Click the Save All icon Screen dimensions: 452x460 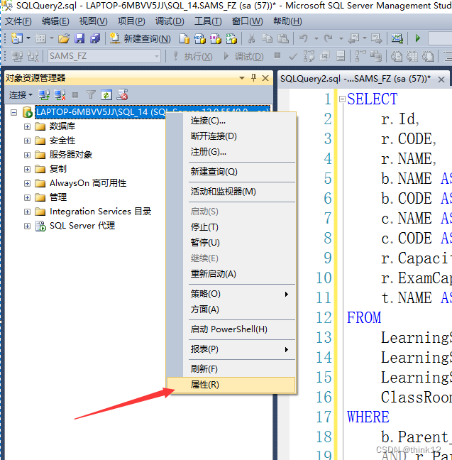click(95, 38)
